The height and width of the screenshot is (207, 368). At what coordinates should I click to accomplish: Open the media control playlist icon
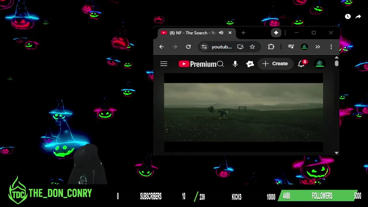[x=291, y=47]
